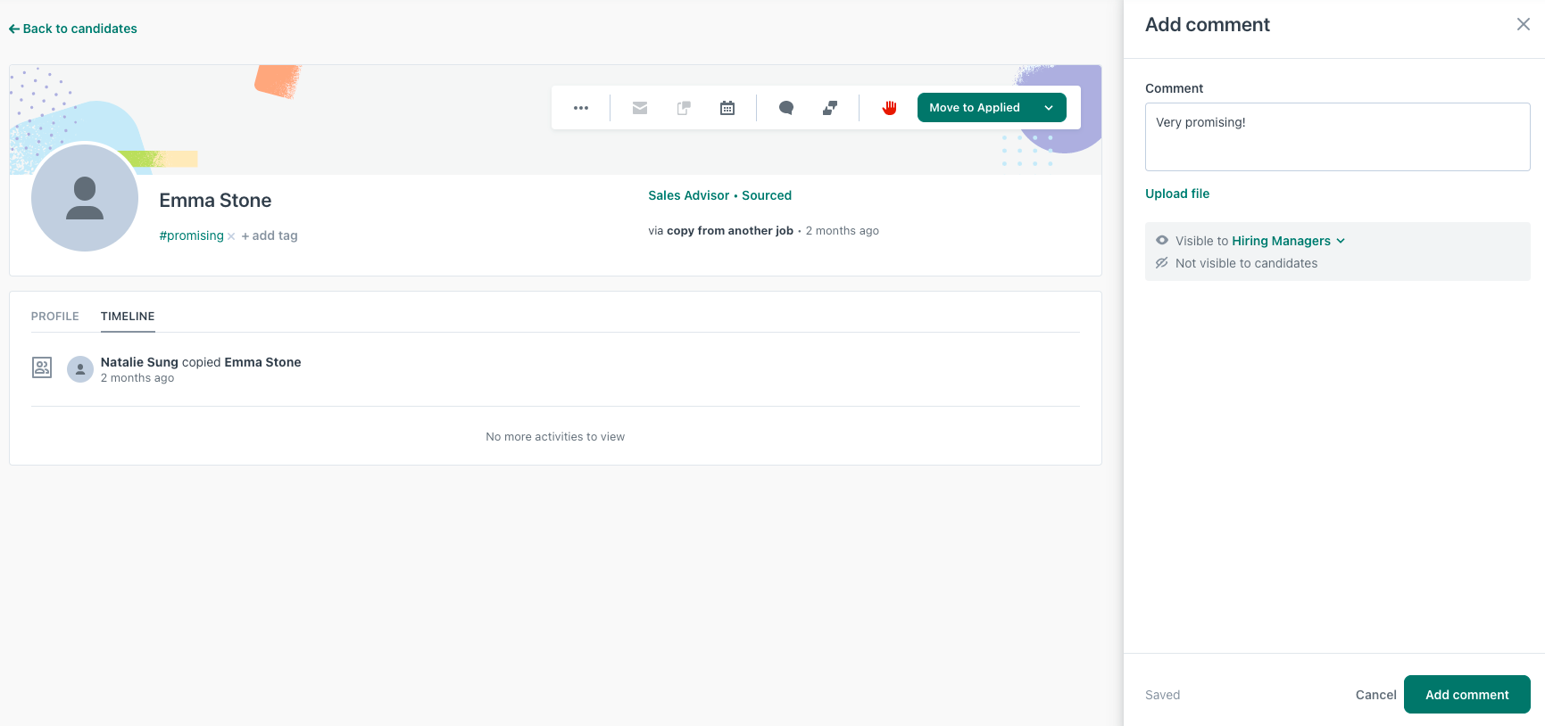Click Move to Applied button
Screen dimensions: 1545x726
(x=975, y=108)
